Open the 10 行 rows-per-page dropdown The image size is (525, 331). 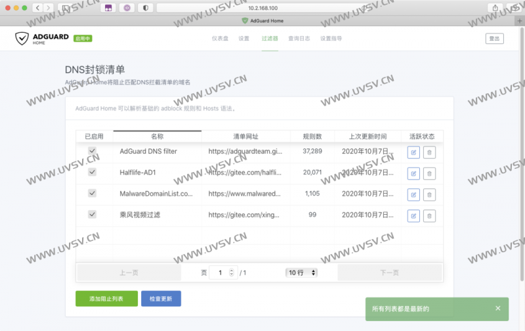pos(301,273)
